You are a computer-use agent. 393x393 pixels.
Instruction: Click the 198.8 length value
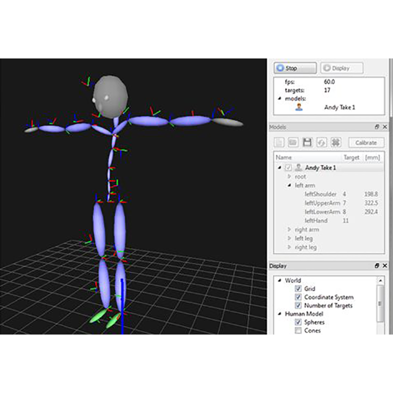click(x=371, y=194)
